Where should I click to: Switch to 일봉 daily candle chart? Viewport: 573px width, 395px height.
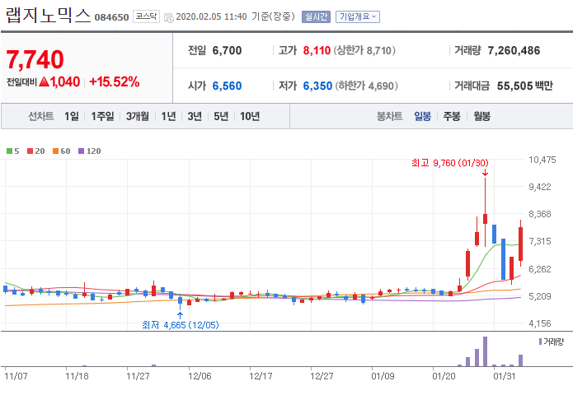[422, 116]
